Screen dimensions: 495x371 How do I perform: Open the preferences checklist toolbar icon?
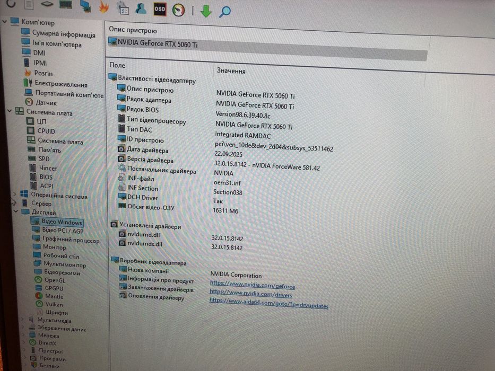tap(123, 8)
